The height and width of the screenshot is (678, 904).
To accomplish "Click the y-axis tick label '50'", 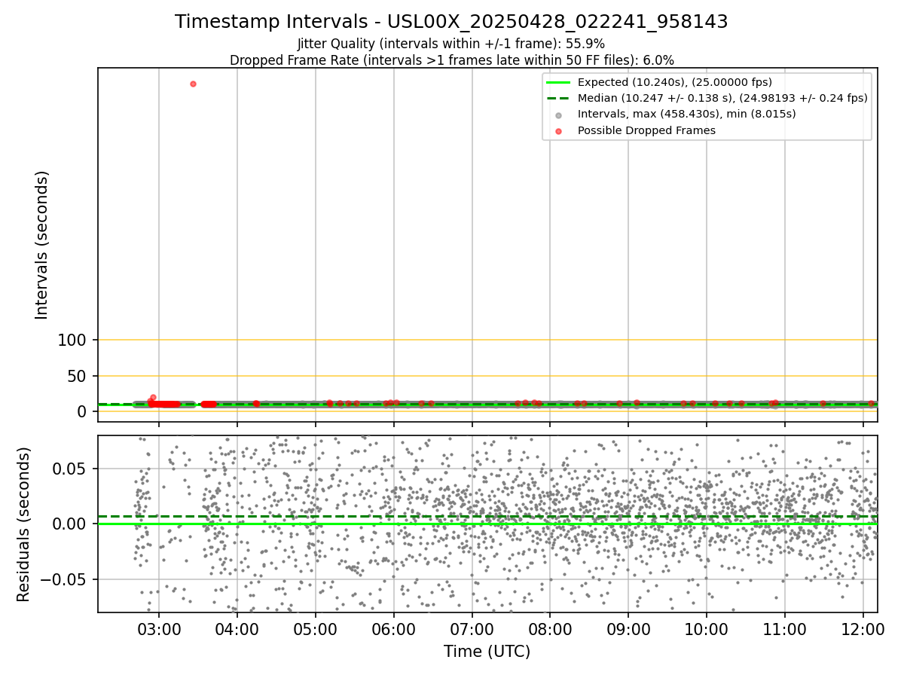I will click(78, 376).
